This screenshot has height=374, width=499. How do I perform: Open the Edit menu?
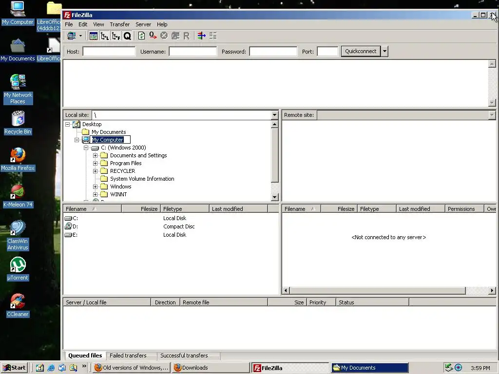[x=83, y=24]
